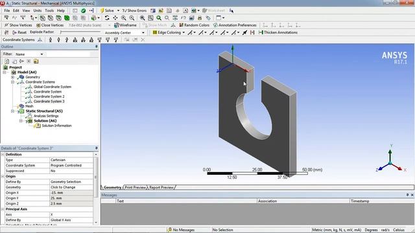
Task: Select Solution Information tree item
Action: [56, 126]
